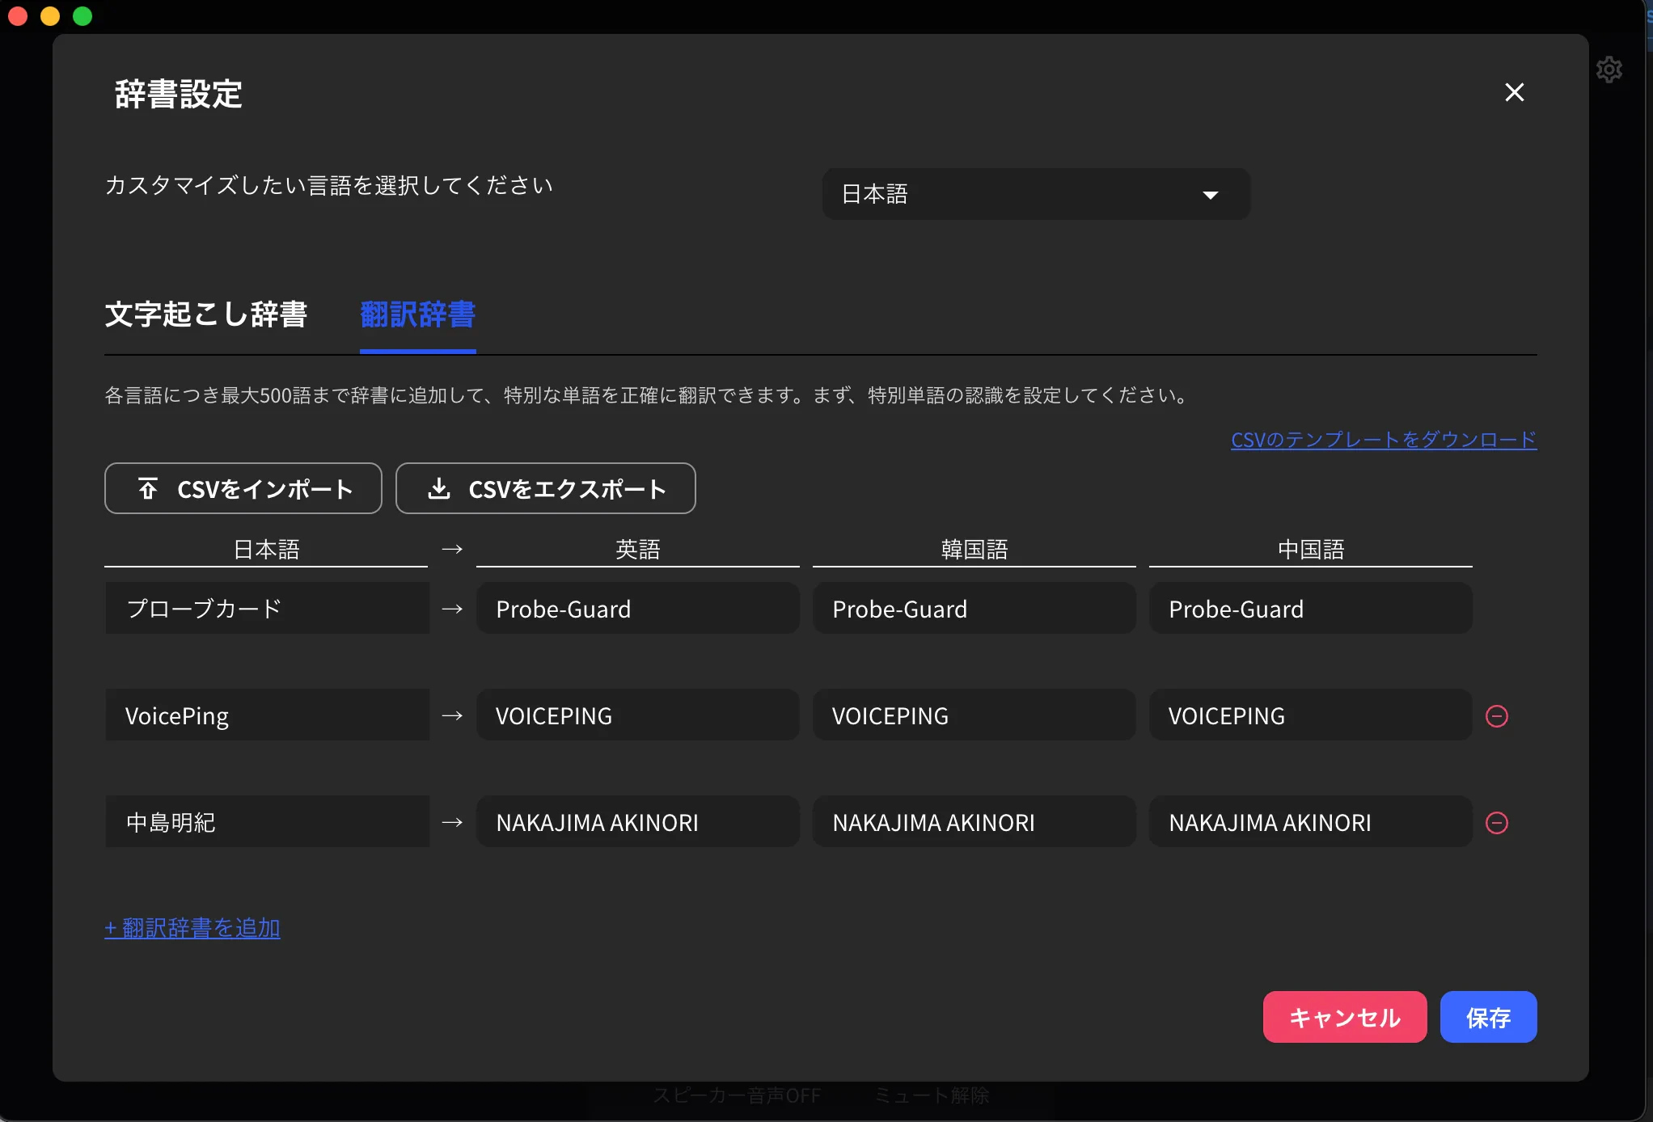Edit English VOICEPING translation field
Viewport: 1653px width, 1122px height.
click(638, 715)
